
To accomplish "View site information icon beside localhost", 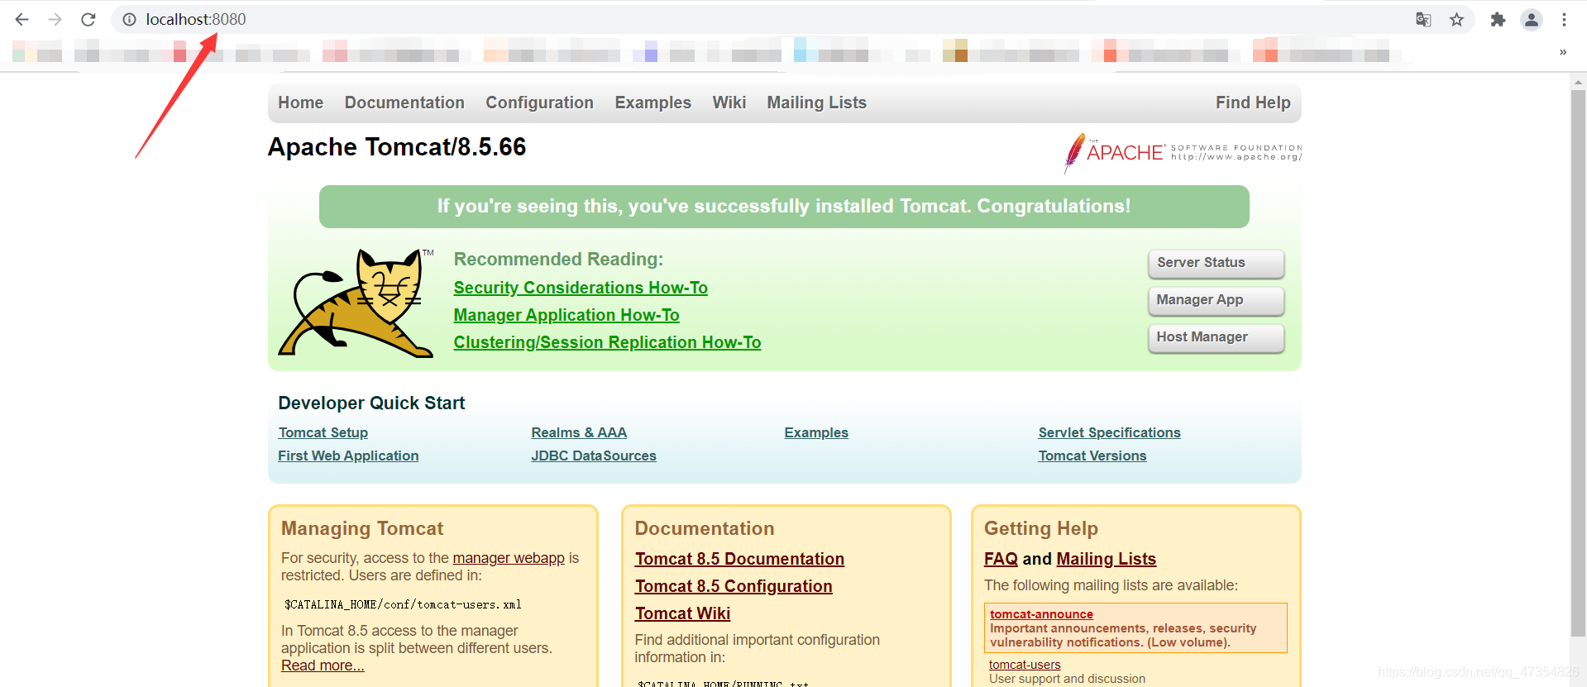I will point(129,19).
